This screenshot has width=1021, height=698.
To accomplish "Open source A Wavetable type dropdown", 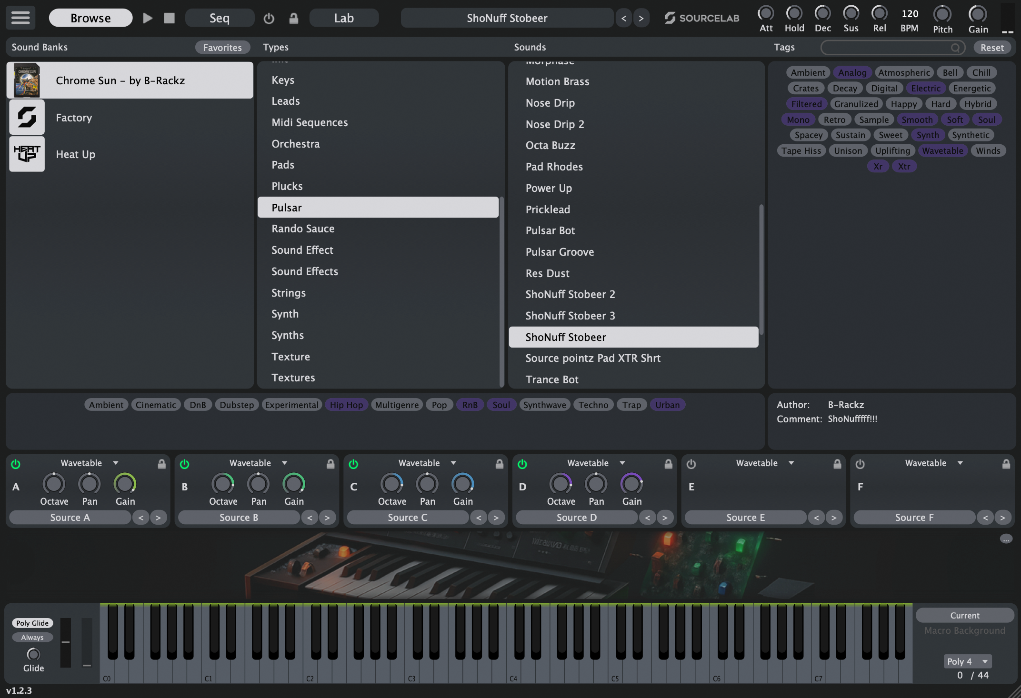I will (90, 463).
